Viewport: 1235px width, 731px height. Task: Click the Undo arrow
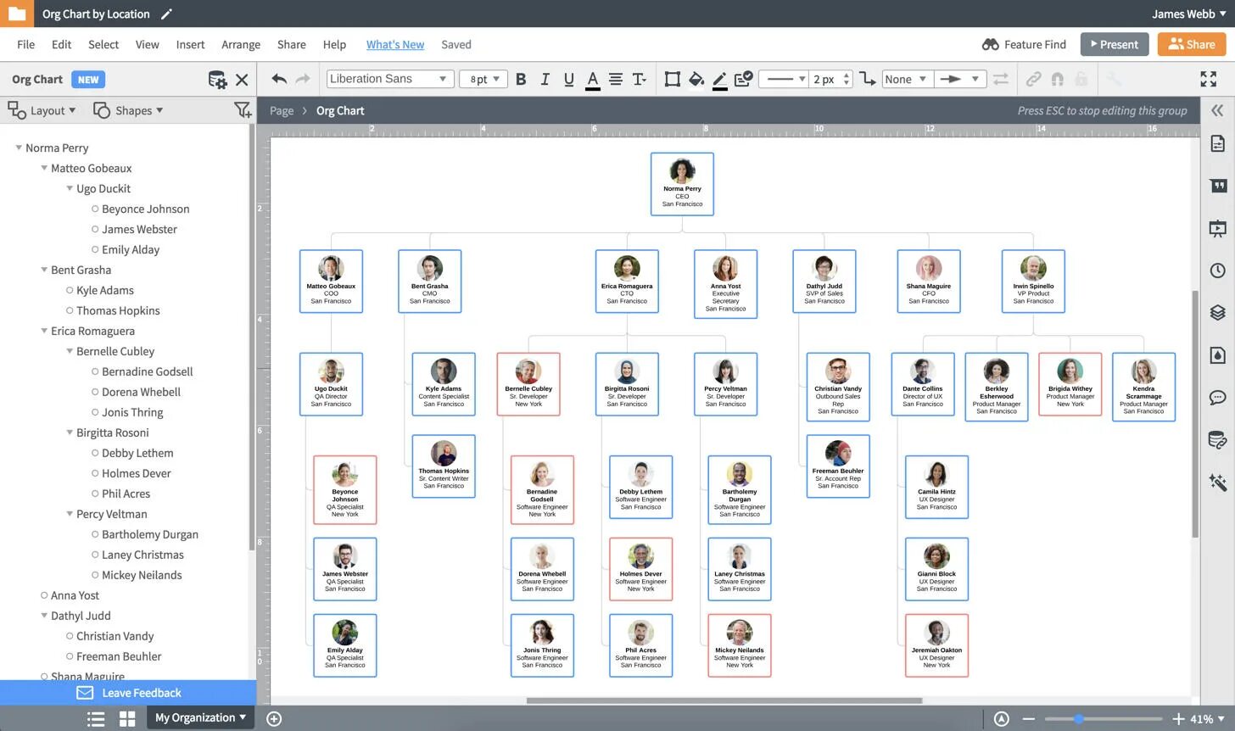coord(279,79)
